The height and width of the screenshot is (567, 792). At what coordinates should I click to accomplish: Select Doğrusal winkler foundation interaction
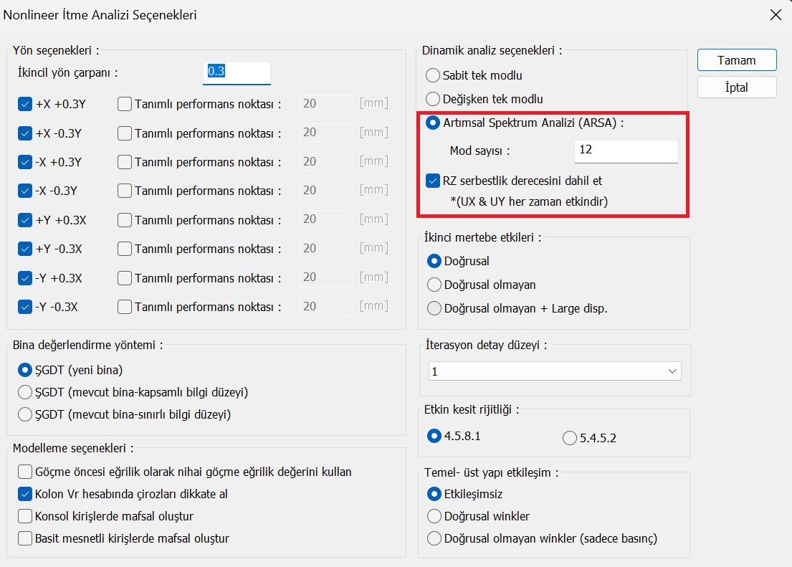tap(434, 516)
